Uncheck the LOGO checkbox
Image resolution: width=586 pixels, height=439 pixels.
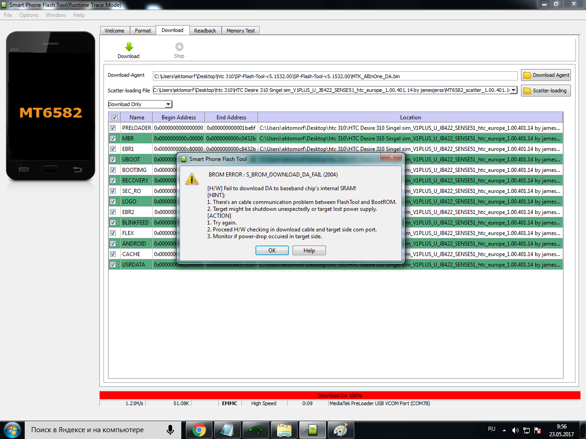point(113,202)
